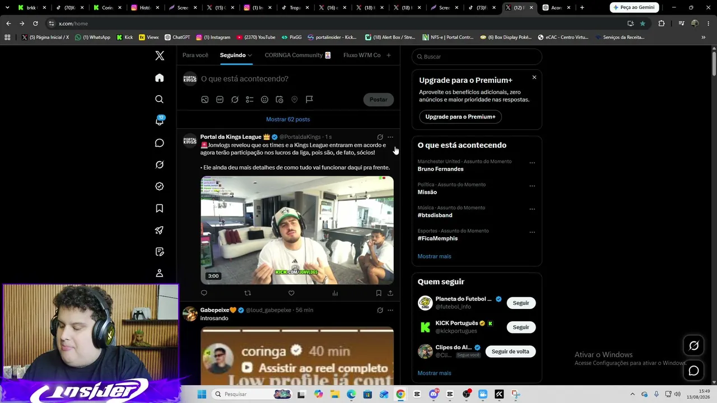717x403 pixels.
Task: Open the Seguindo feed dropdown chevron
Action: click(x=250, y=55)
